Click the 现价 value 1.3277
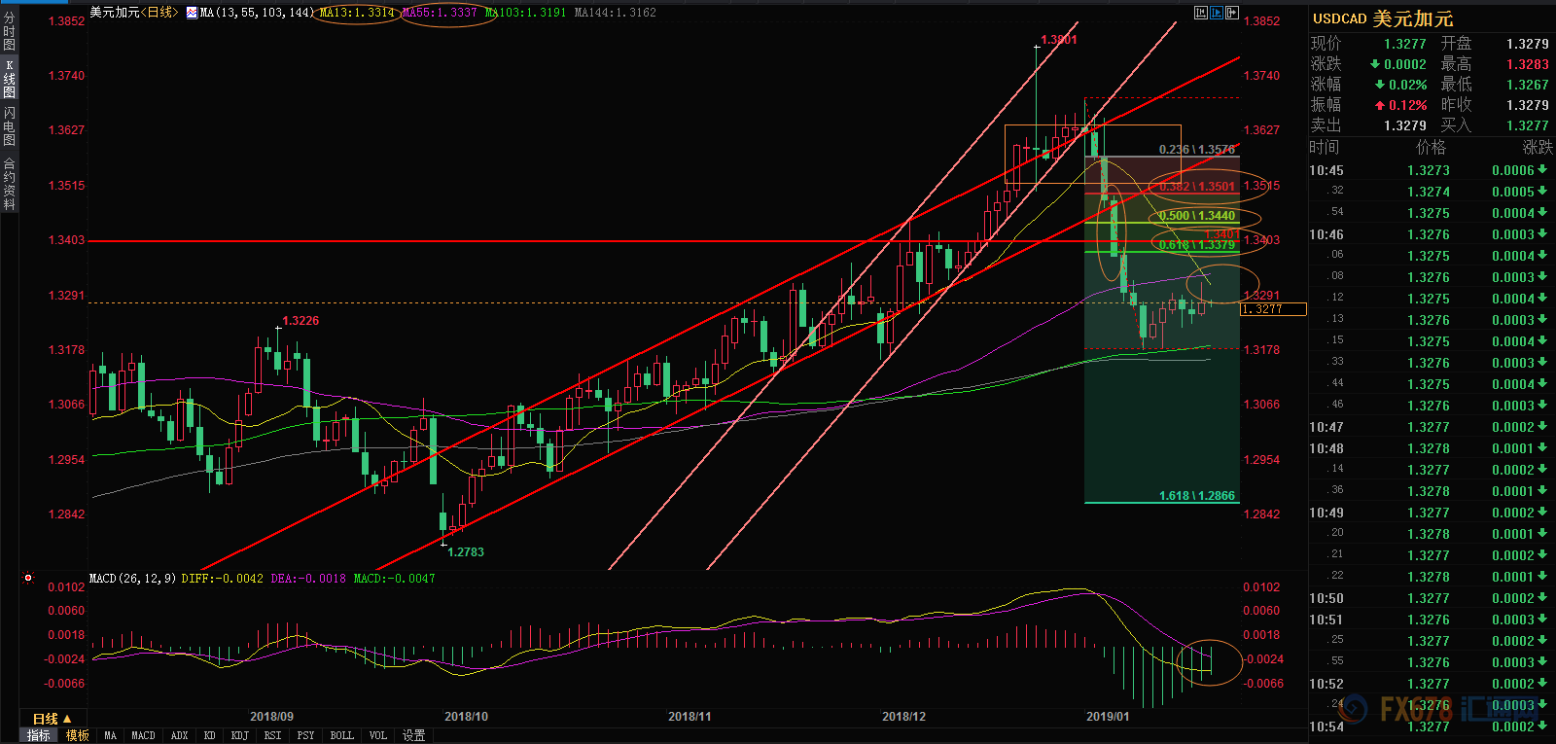This screenshot has width=1556, height=744. (x=1405, y=44)
